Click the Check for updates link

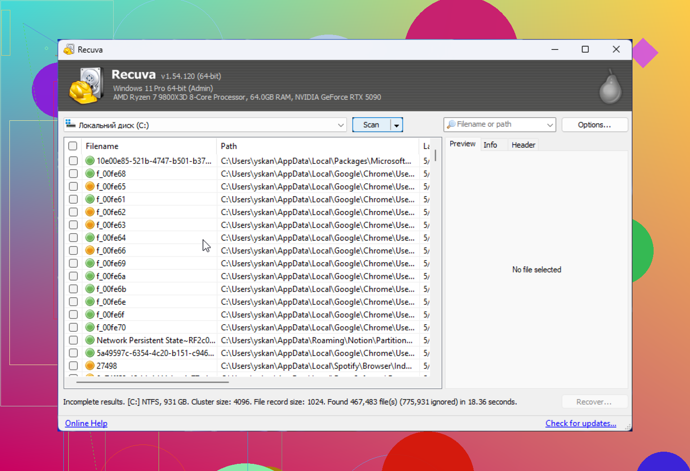pos(580,423)
